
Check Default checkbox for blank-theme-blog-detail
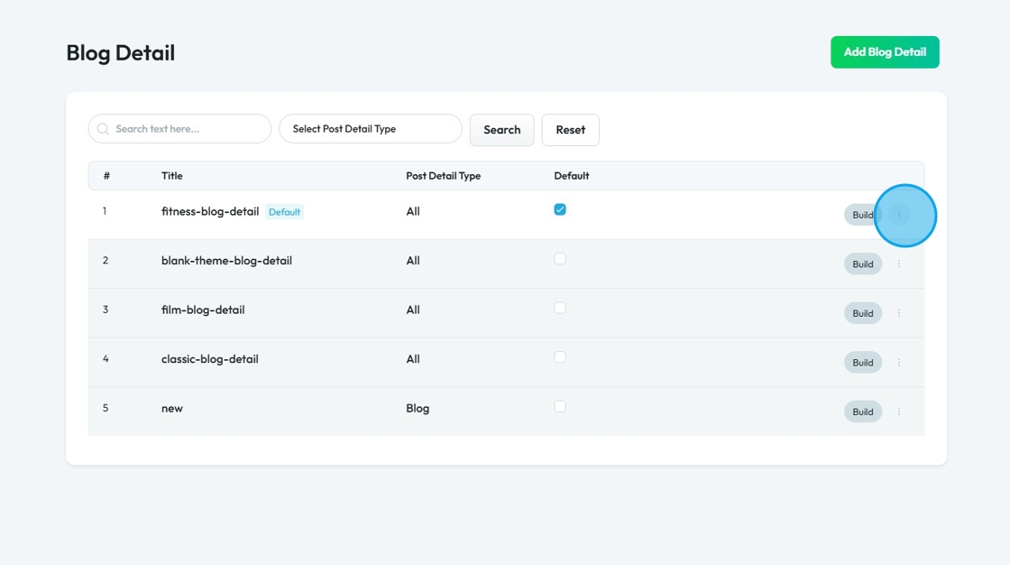[560, 259]
